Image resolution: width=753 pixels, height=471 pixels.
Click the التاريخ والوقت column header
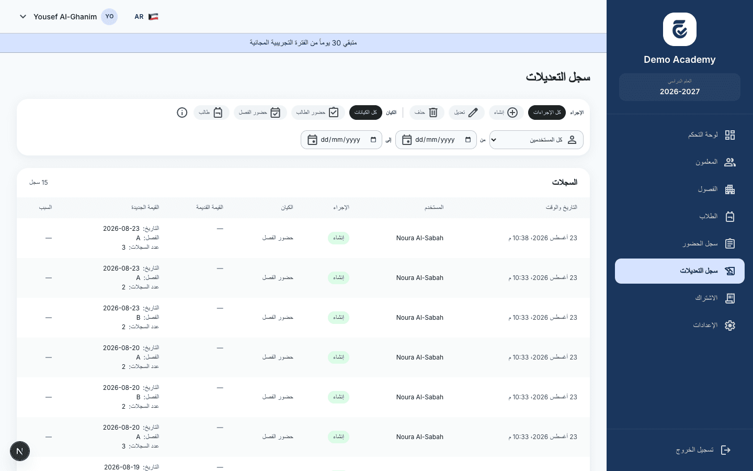coord(562,208)
